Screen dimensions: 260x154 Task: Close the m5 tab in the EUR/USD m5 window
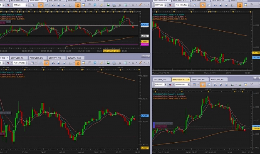tap(7, 58)
